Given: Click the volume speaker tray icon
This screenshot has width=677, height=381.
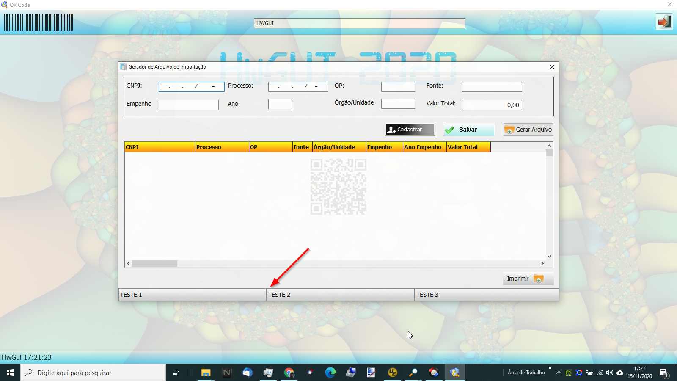Looking at the screenshot, I should tap(610, 373).
